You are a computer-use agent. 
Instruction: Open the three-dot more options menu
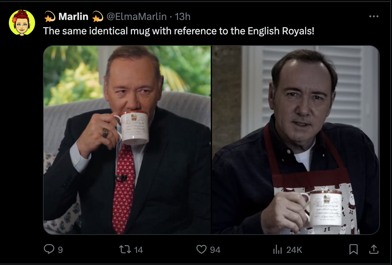(374, 16)
